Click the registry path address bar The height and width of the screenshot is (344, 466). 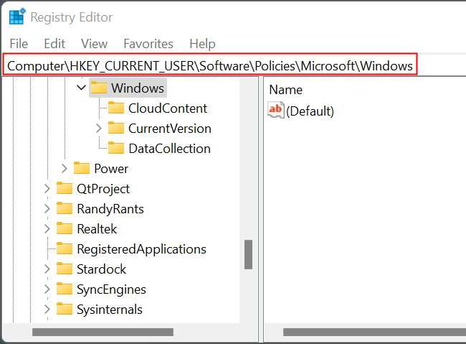(210, 65)
